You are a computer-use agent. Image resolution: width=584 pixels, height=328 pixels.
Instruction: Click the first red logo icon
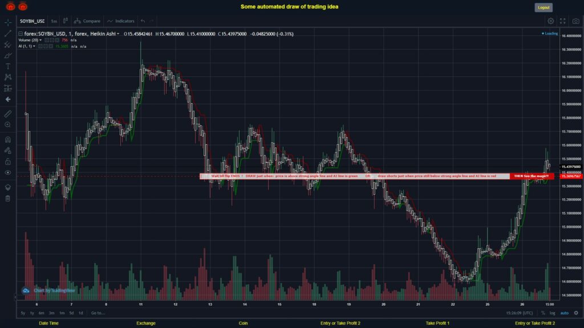tap(10, 6)
